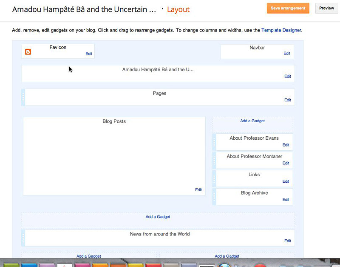Click the About Professor Montaner drag handle
Screen dimensions: 340x267
215,160
